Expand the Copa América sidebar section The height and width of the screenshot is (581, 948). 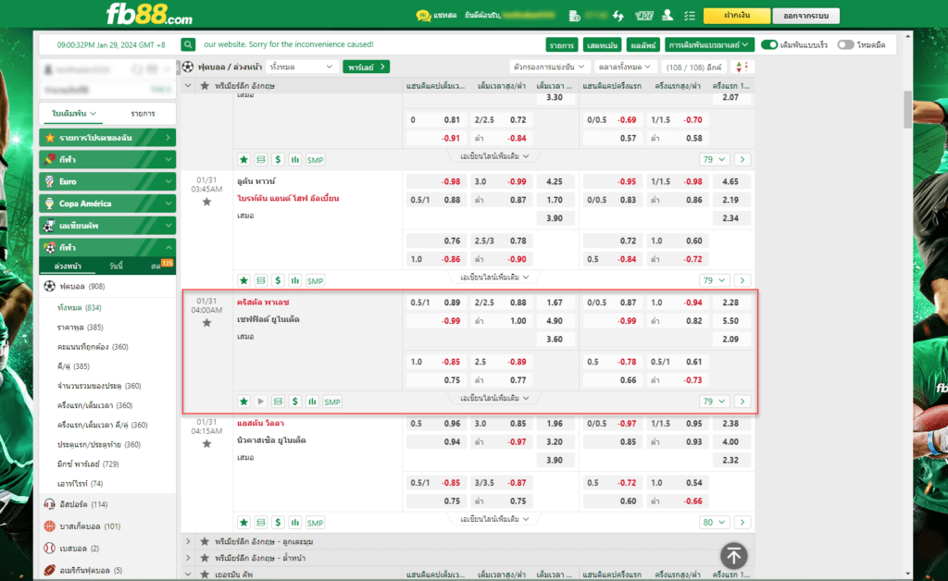pos(107,204)
